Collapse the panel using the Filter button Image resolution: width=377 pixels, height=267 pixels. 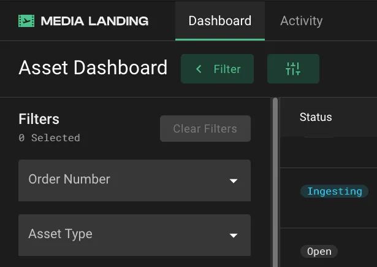click(218, 69)
